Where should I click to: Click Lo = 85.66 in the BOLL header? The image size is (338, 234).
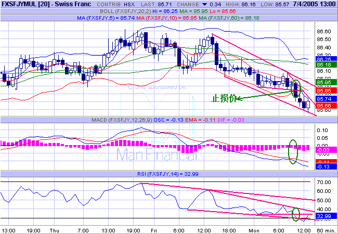pyautogui.click(x=223, y=11)
